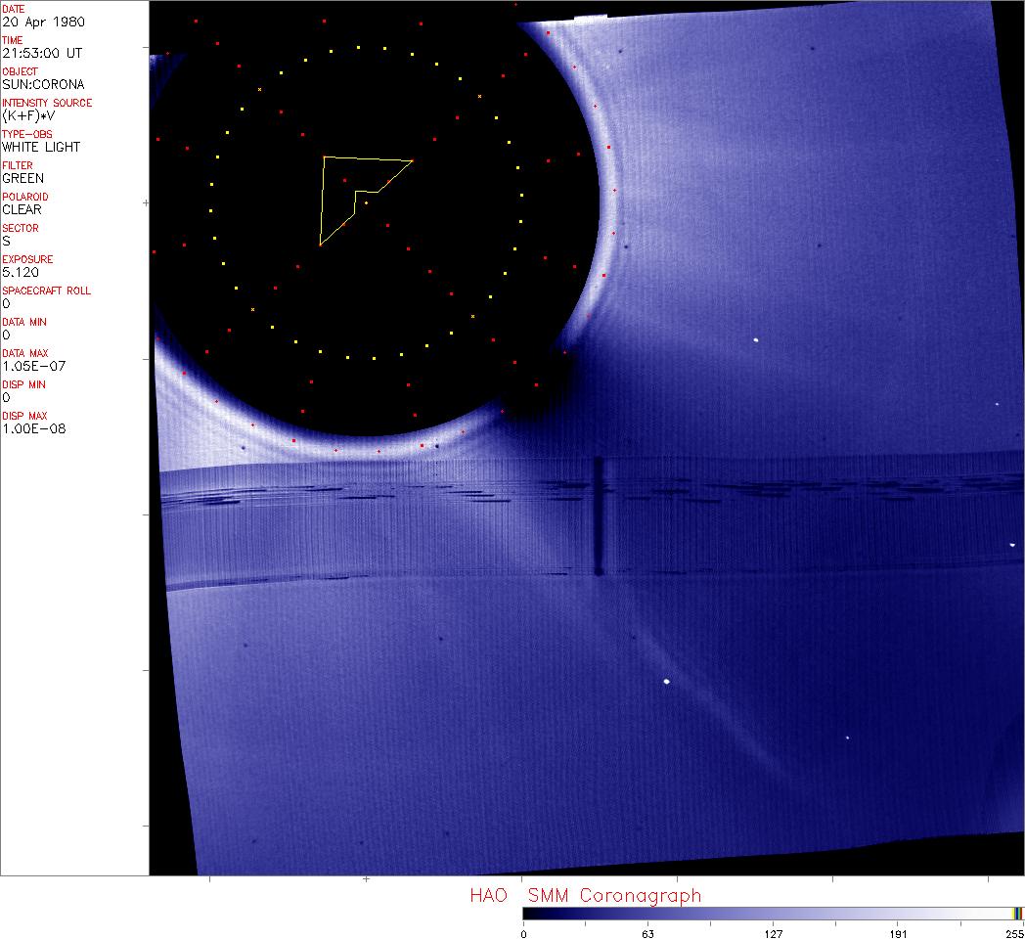1025x939 pixels.
Task: Click the HAO SMM Coronagraph title
Action: [x=585, y=895]
